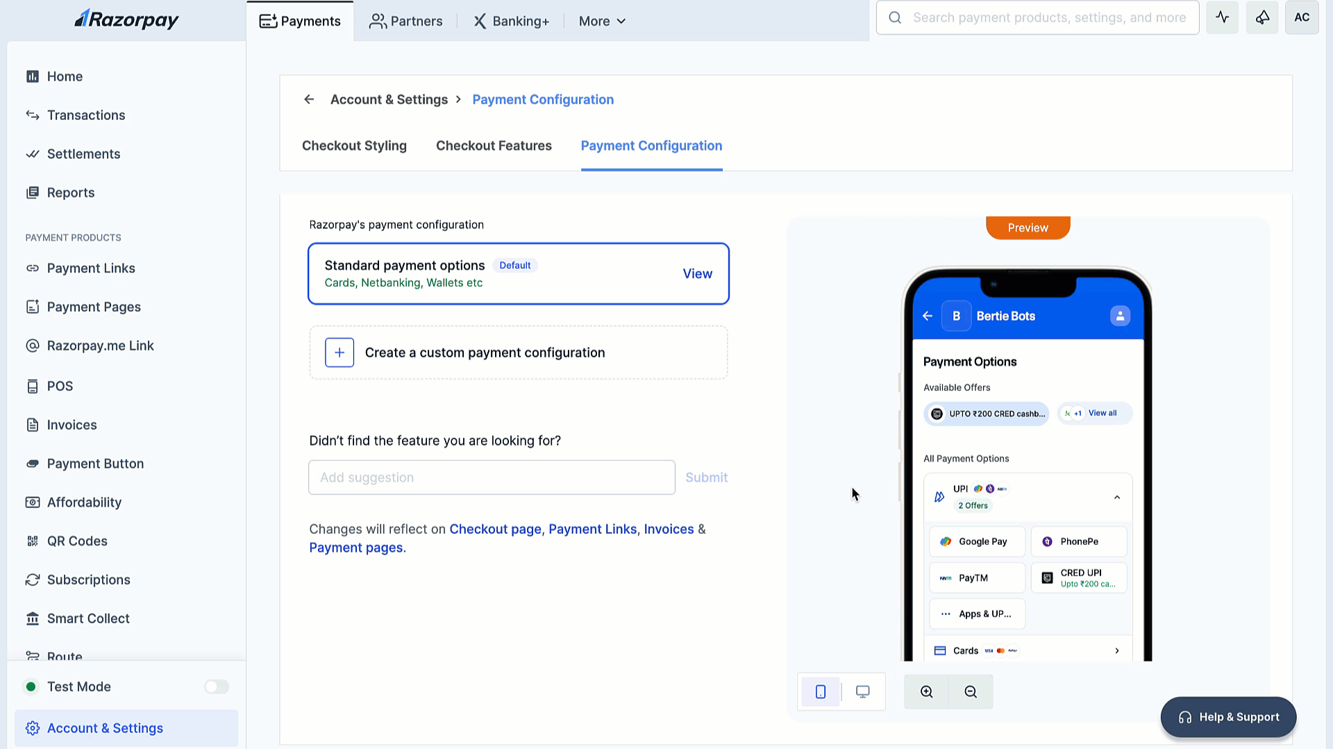Click the Submit suggestion button
Screen dimensions: 1333x749
(x=706, y=478)
